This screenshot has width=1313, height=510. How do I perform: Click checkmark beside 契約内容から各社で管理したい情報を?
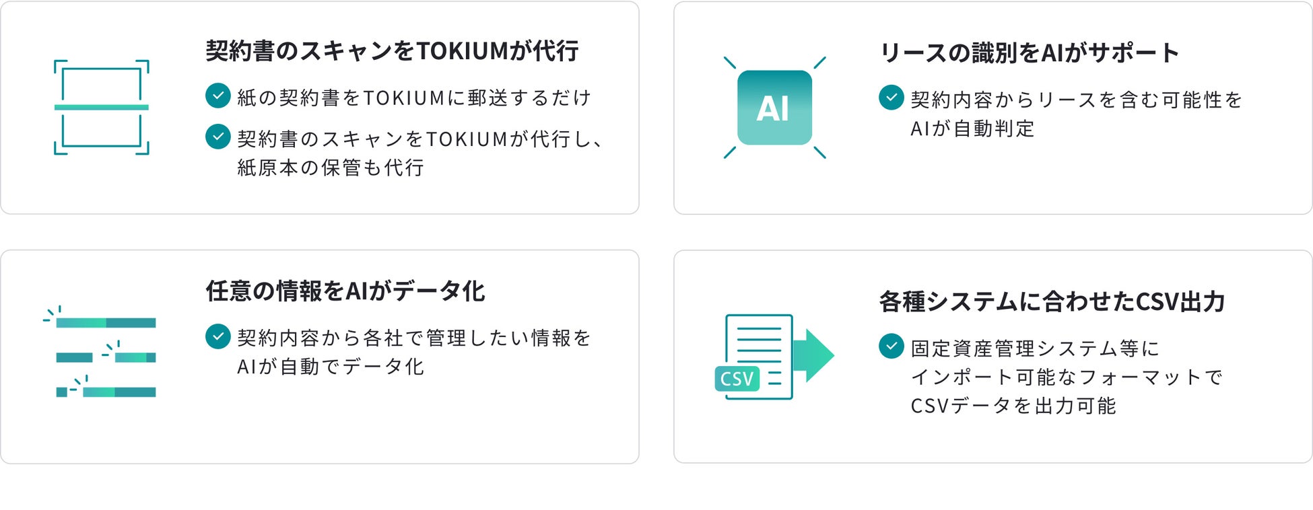tap(218, 336)
